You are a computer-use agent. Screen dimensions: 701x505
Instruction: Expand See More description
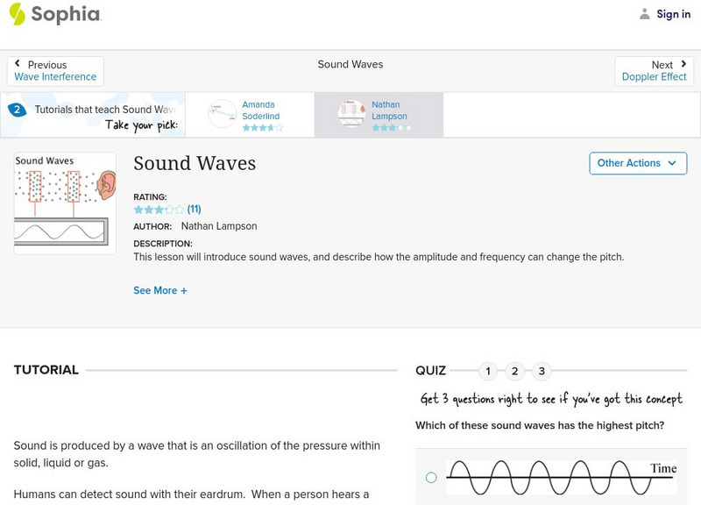pos(160,290)
